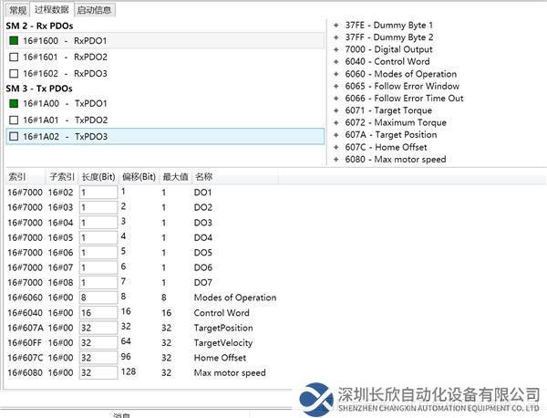Click the length field for Home Offset row
The width and height of the screenshot is (547, 418).
coord(98,357)
